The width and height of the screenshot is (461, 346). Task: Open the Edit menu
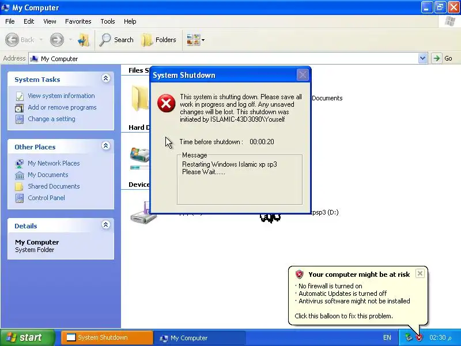click(x=29, y=21)
